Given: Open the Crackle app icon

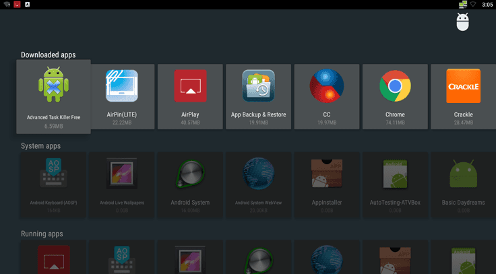Looking at the screenshot, I should [x=464, y=85].
